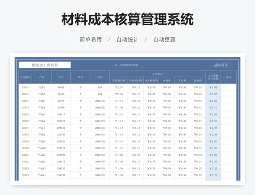Click the 产品12 name cell
255x195 pixels.
[41, 161]
